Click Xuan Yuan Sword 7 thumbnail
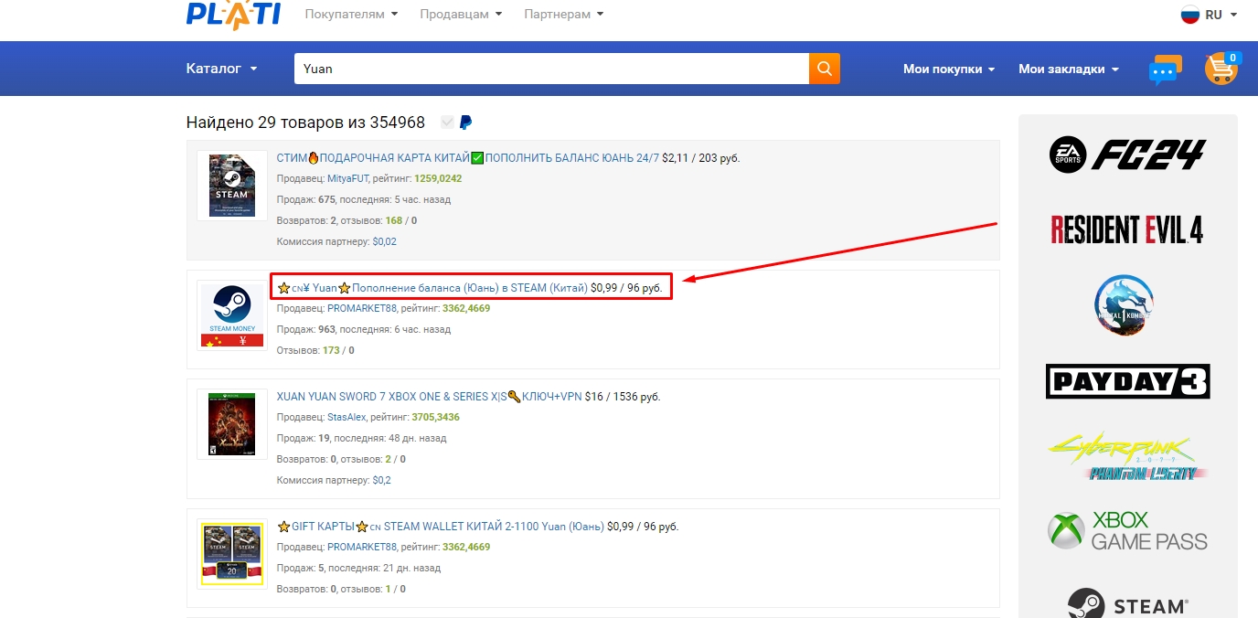The height and width of the screenshot is (618, 1258). click(232, 423)
